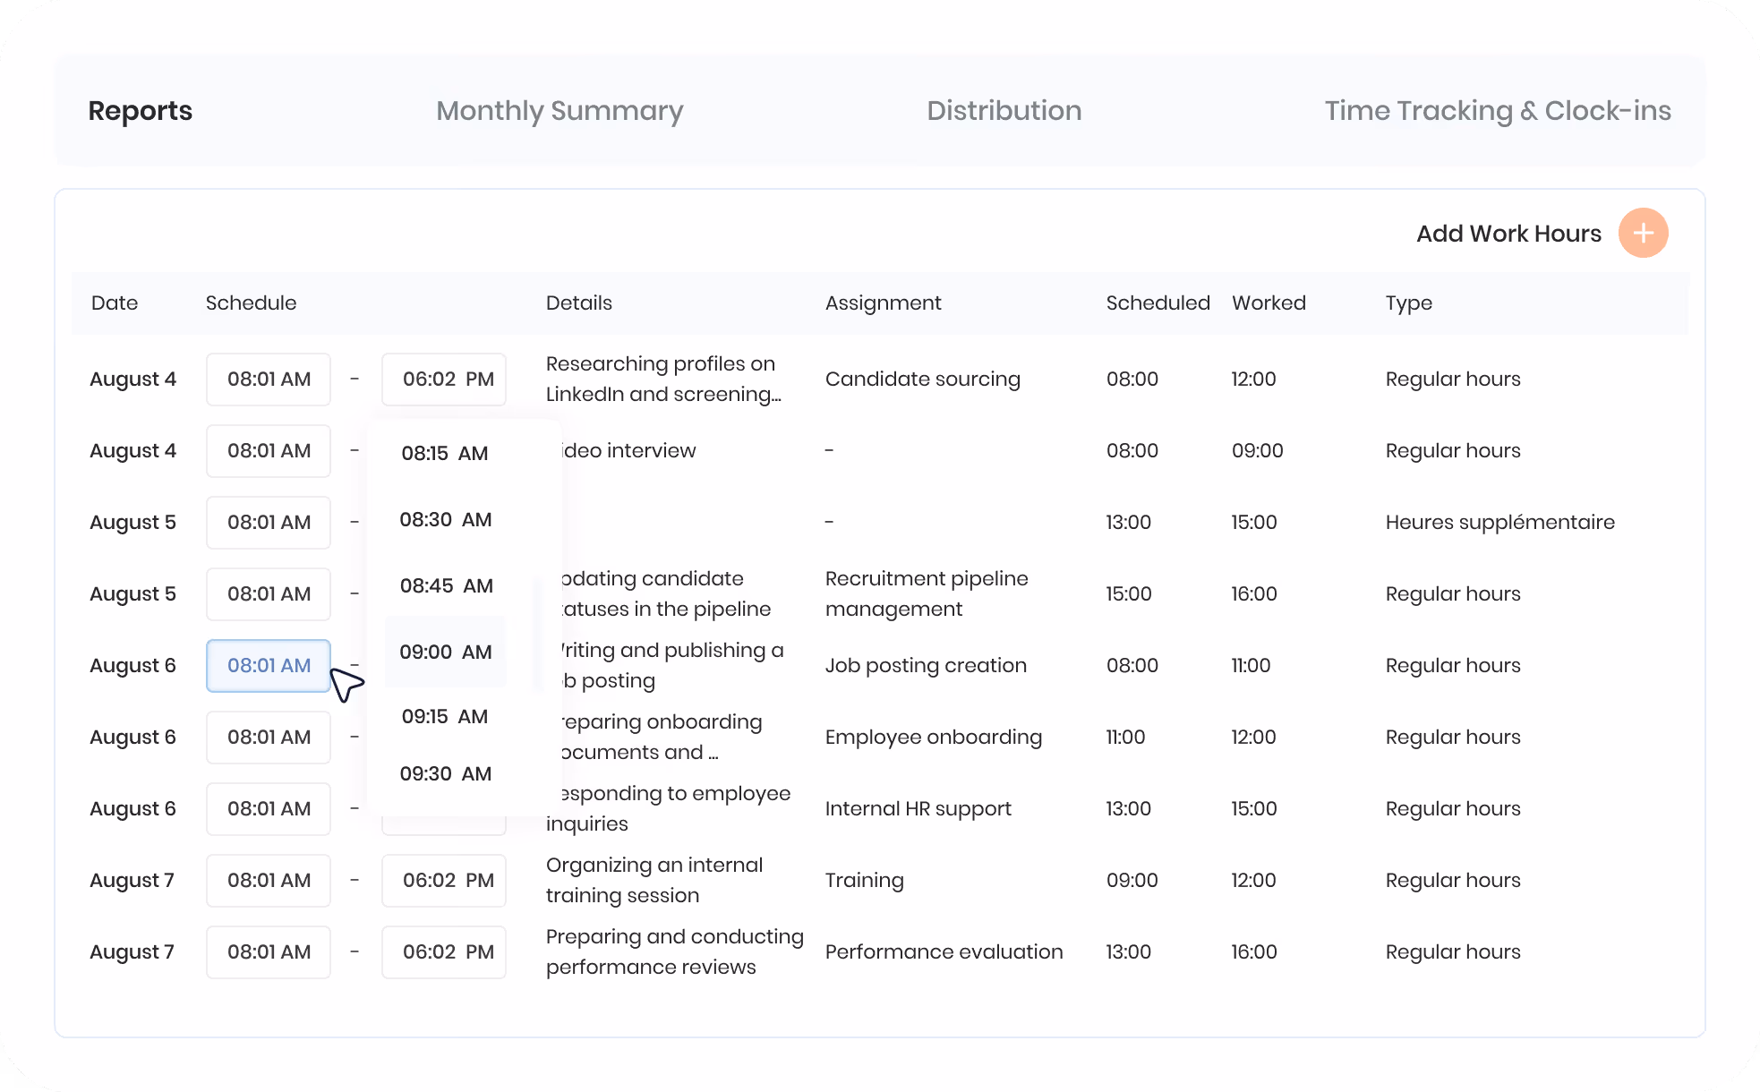
Task: Edit start time of Internal HR support row
Action: (269, 808)
